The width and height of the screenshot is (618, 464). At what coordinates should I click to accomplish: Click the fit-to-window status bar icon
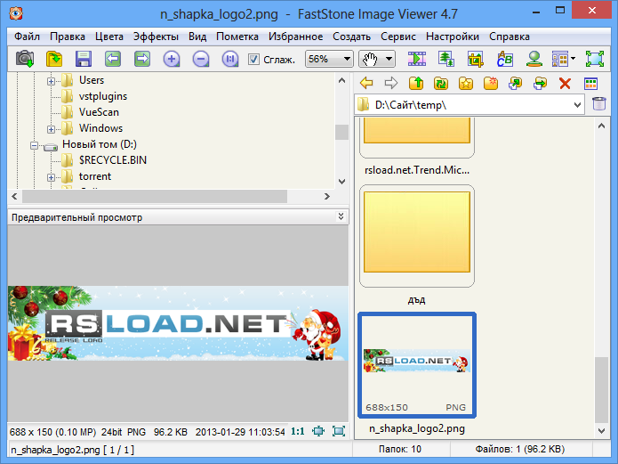coord(318,431)
